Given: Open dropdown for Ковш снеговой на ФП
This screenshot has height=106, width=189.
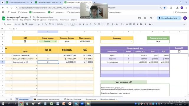Looking at the screenshot, I should click(x=36, y=62).
